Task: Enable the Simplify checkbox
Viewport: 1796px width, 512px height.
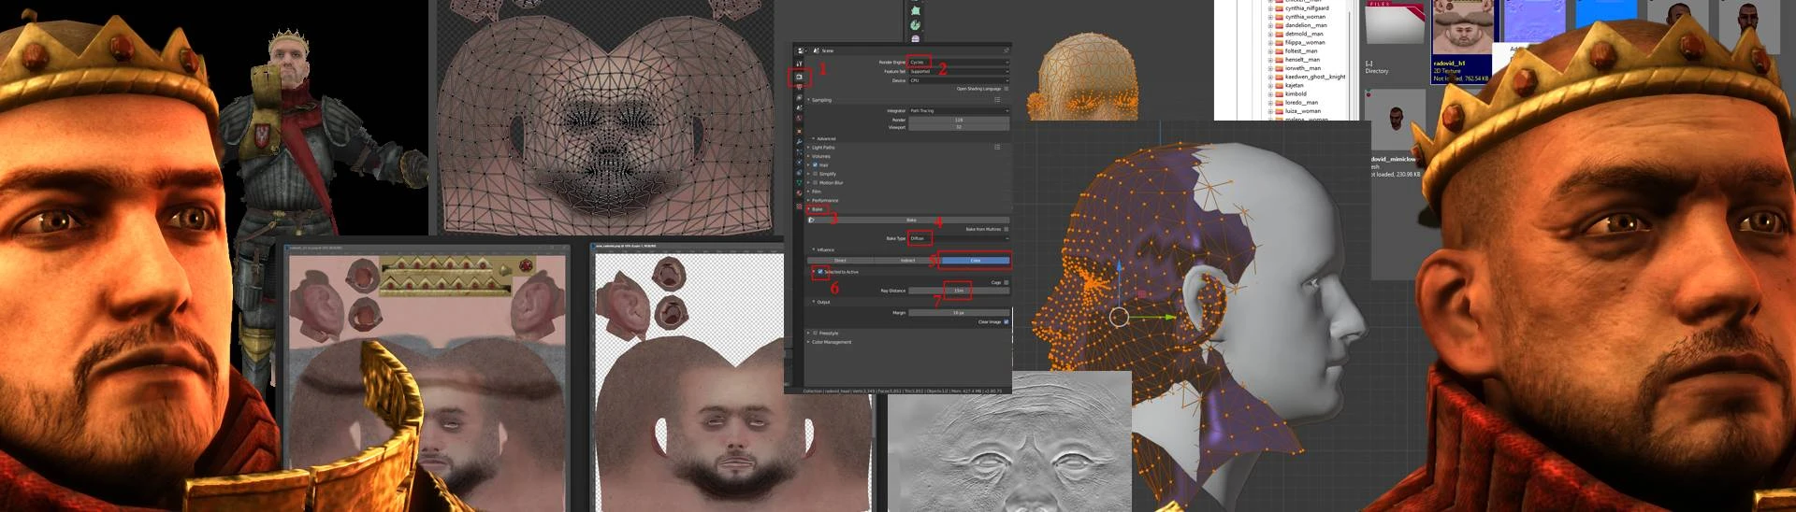Action: (x=815, y=174)
